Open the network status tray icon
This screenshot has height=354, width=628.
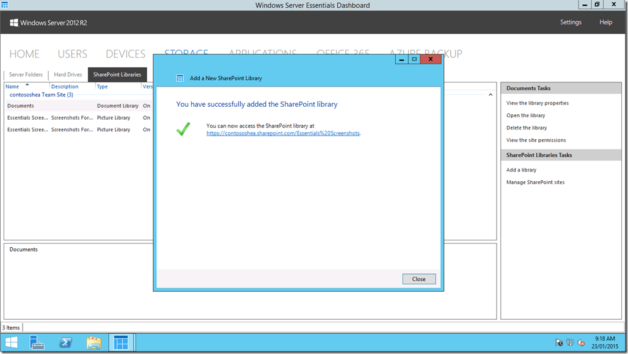pyautogui.click(x=570, y=342)
